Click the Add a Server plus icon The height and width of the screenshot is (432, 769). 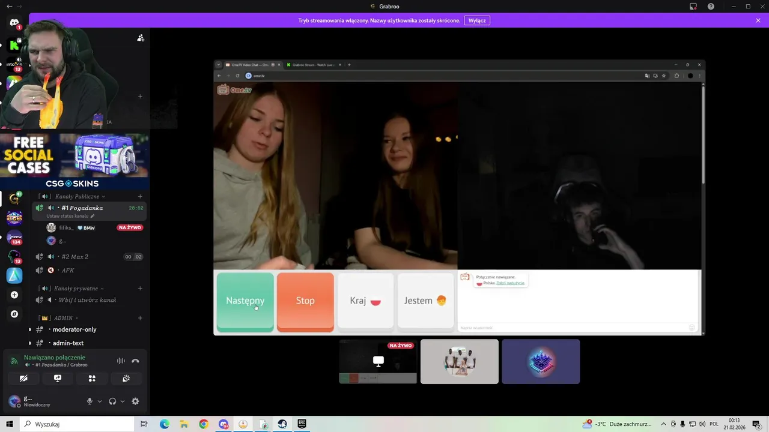point(14,295)
